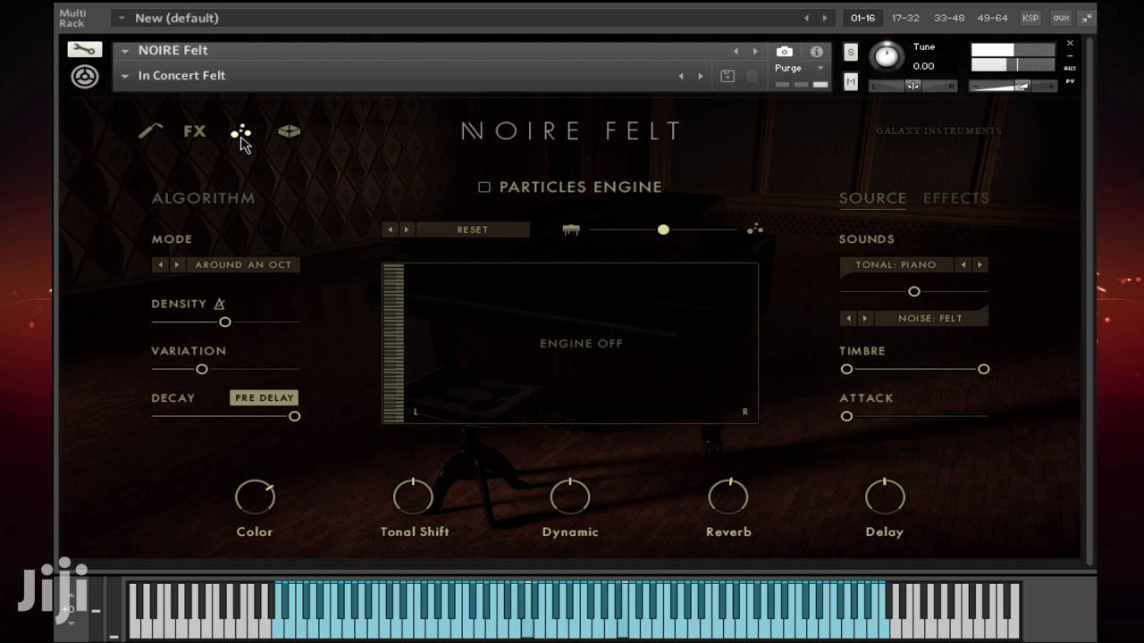Go to next instrument in NOIRE Felt row
This screenshot has width=1144, height=643.
(x=755, y=52)
